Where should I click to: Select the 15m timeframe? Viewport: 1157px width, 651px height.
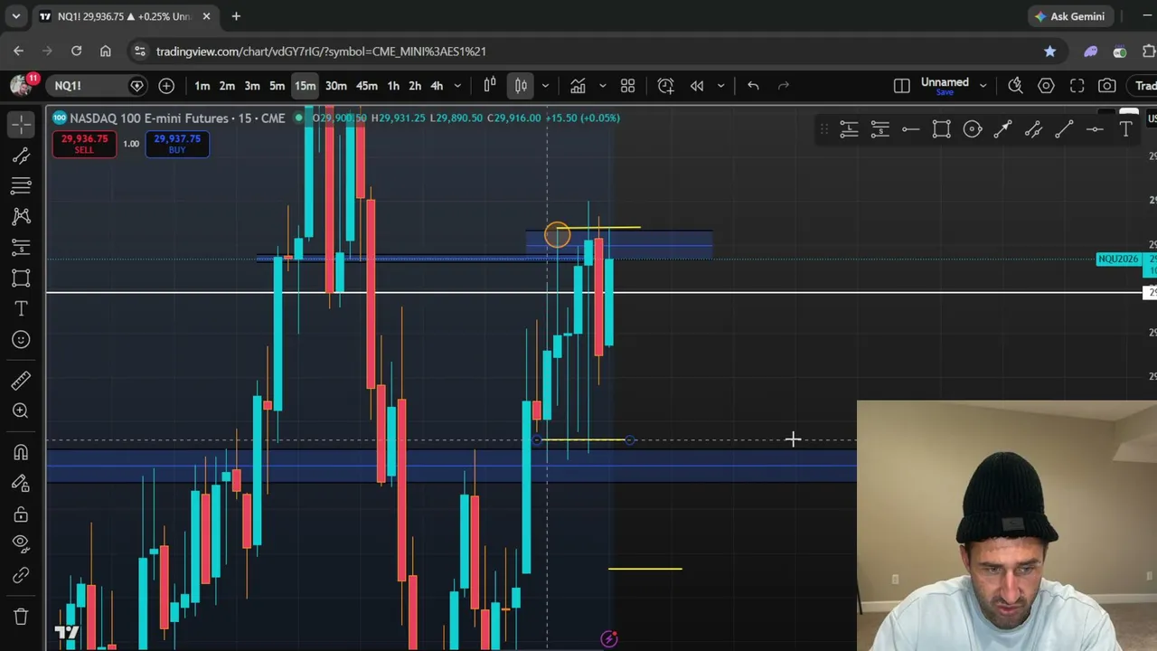pyautogui.click(x=305, y=86)
